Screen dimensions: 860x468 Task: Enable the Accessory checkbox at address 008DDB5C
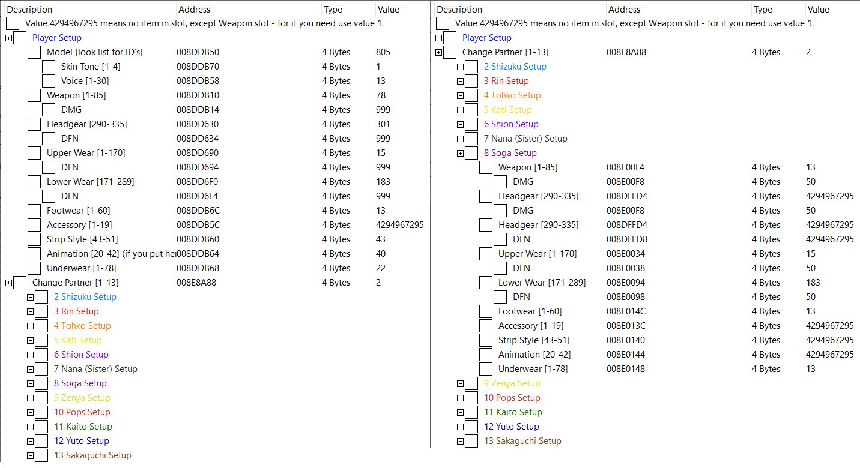coord(34,225)
